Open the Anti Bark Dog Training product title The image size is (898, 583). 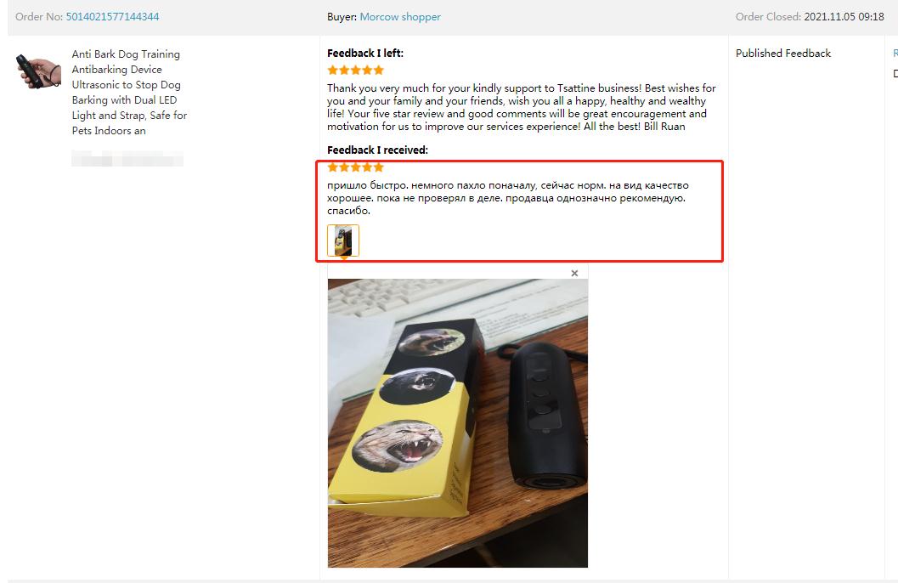129,92
